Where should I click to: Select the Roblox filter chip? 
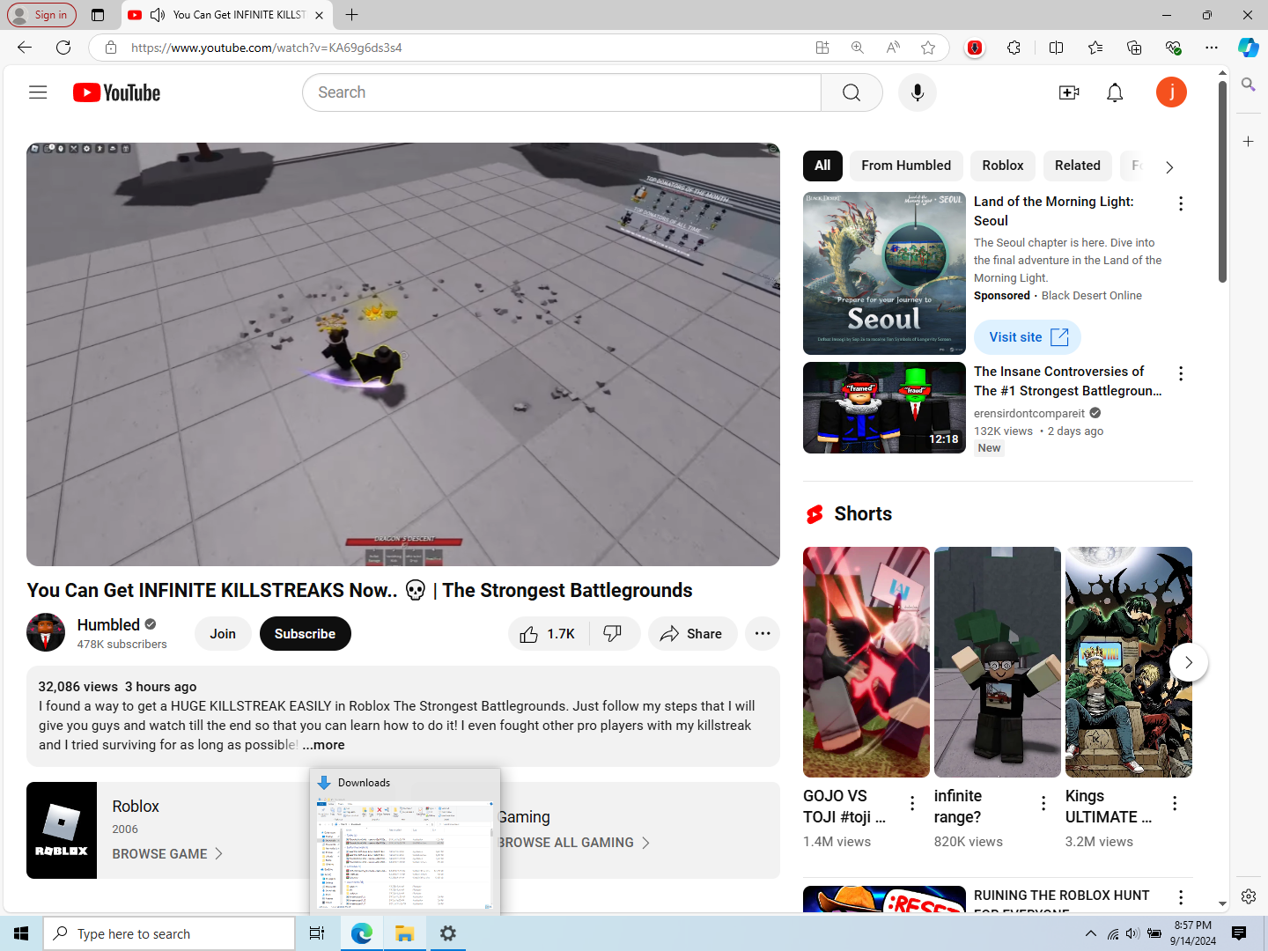1003,166
